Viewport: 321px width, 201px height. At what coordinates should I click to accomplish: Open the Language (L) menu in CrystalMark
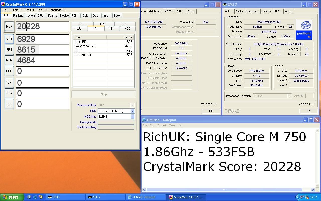(57, 10)
